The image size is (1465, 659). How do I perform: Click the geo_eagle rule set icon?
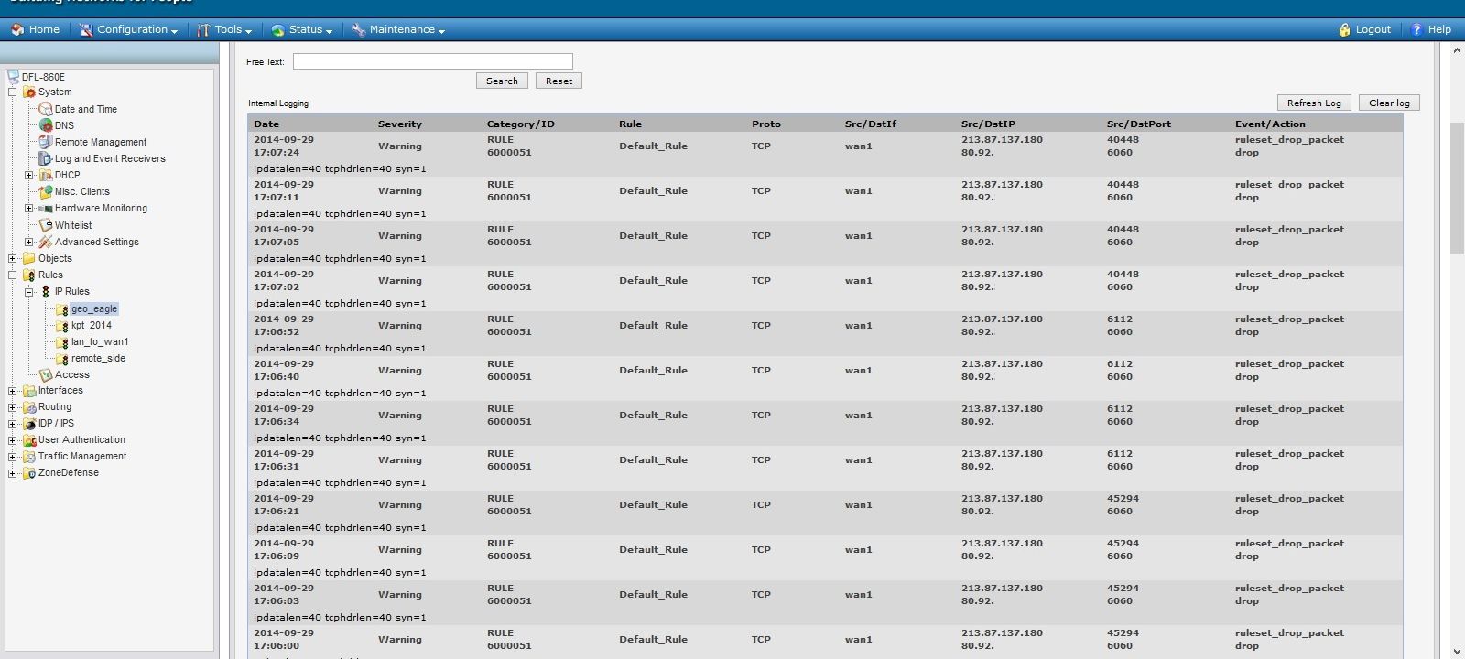pos(61,309)
